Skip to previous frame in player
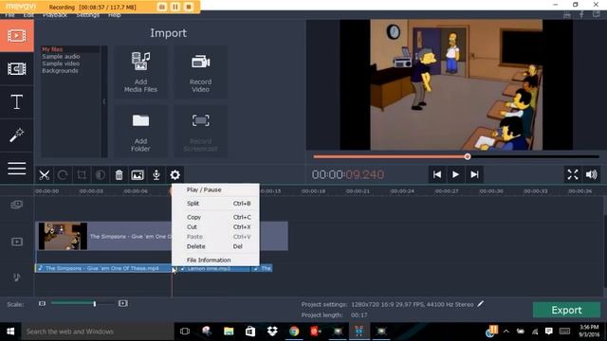The image size is (607, 341). point(437,174)
